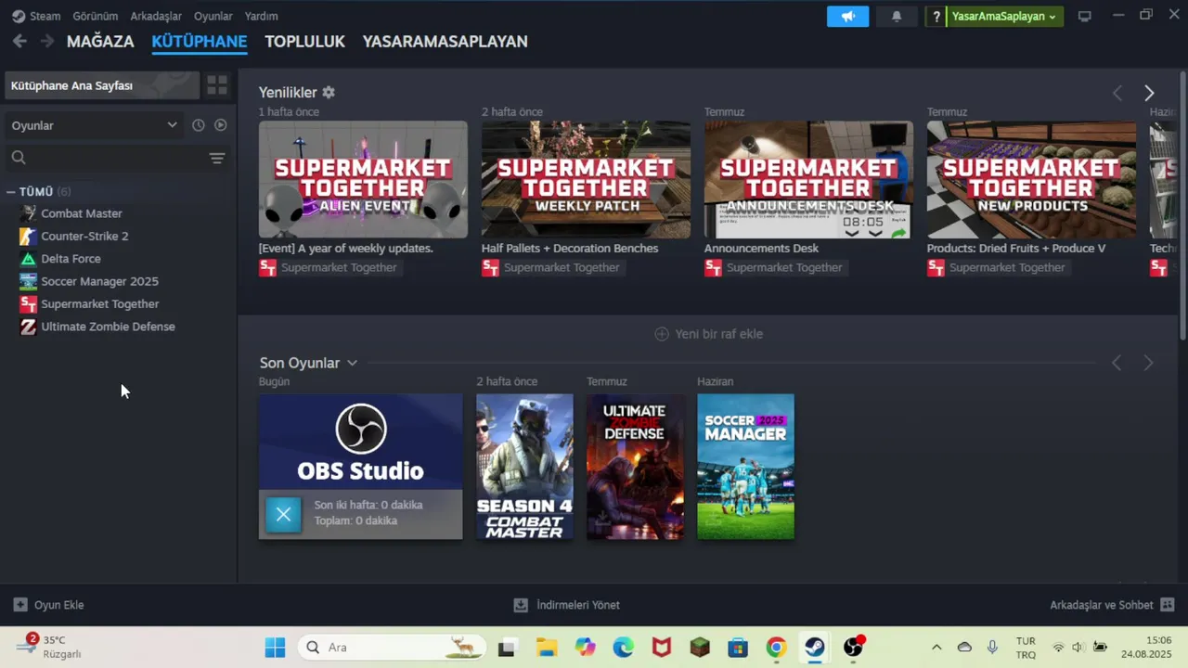Open the Steam menu
Viewport: 1188px width, 668px height.
[45, 16]
